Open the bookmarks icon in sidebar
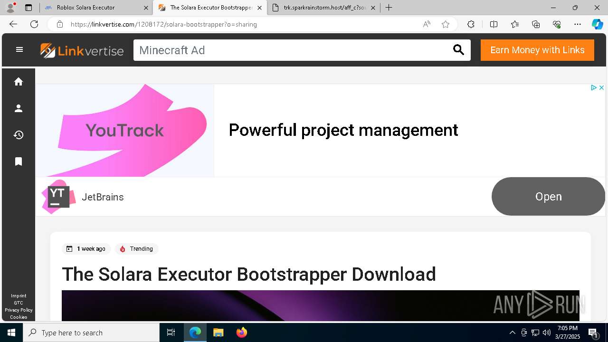Viewport: 608px width, 342px height. point(19,161)
